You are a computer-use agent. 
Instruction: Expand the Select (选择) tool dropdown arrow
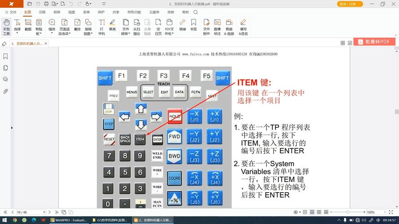point(17,33)
